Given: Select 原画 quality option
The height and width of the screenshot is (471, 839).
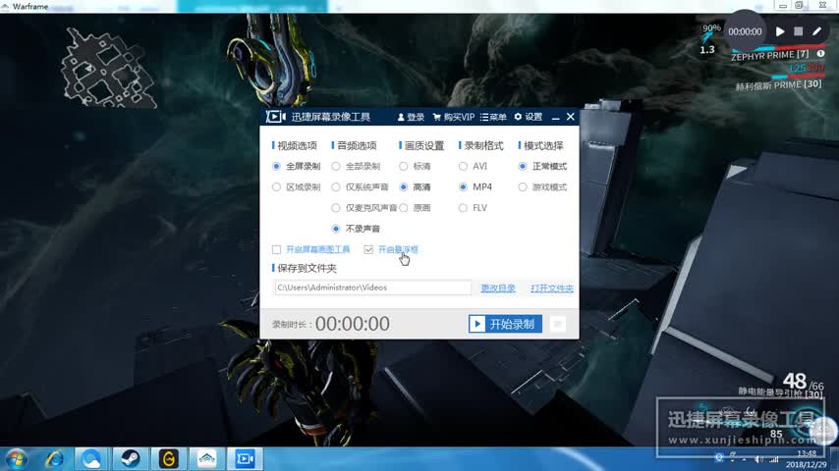Looking at the screenshot, I should point(416,208).
